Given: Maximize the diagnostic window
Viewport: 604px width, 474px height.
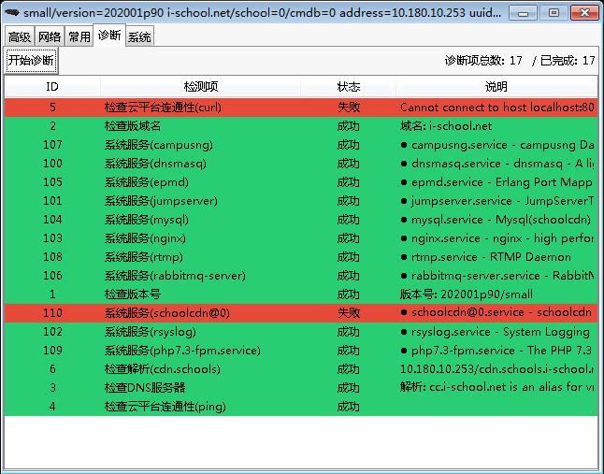Looking at the screenshot, I should tap(554, 12).
